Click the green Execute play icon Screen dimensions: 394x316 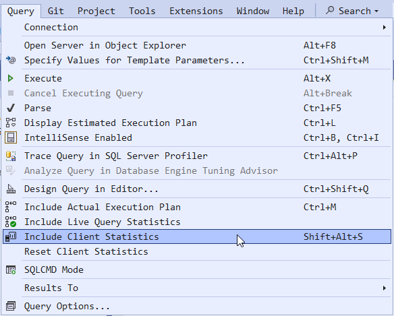(x=10, y=79)
